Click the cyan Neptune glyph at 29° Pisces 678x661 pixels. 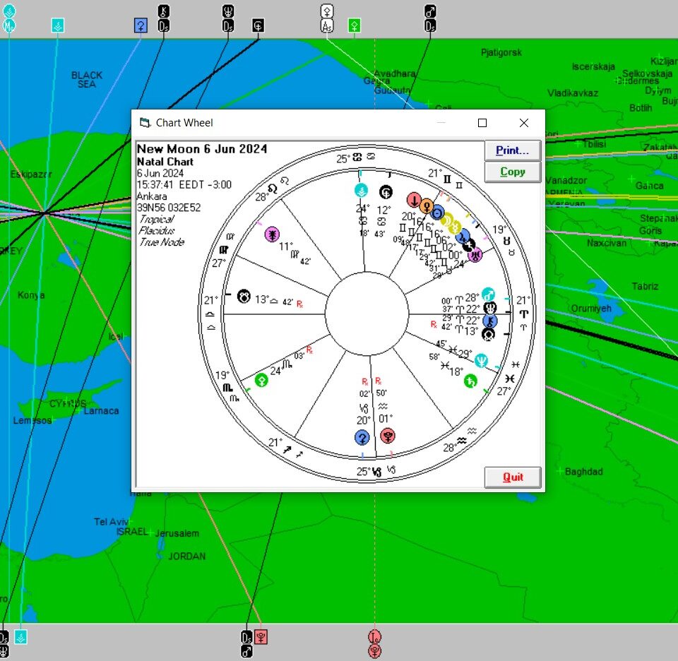(x=482, y=360)
